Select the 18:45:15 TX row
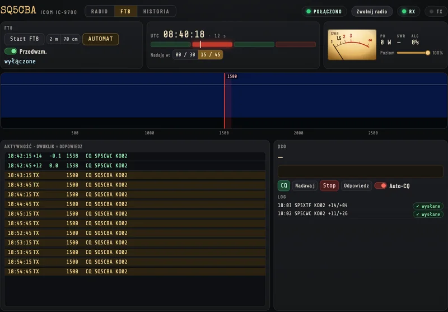This screenshot has width=448, height=312. 135,214
